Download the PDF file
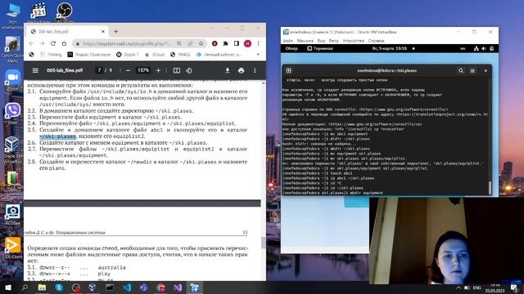This screenshot has width=524, height=294. pyautogui.click(x=228, y=70)
